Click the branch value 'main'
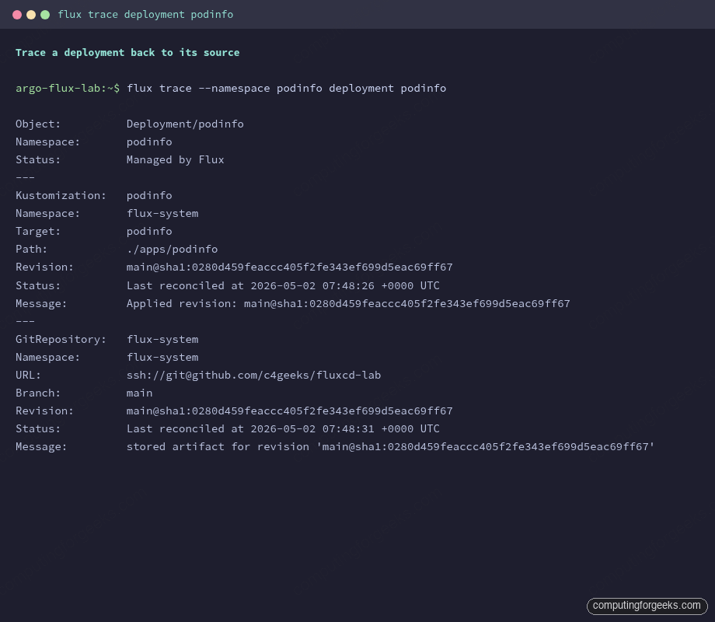The width and height of the screenshot is (715, 622). [x=140, y=393]
